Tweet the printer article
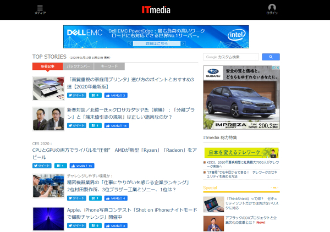Screen dimensions: 330x232 coord(76,95)
